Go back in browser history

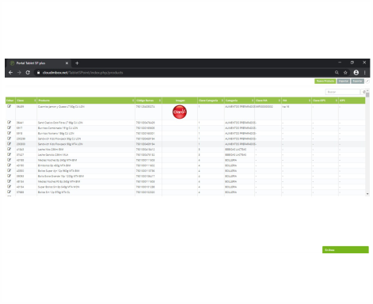pyautogui.click(x=10, y=72)
